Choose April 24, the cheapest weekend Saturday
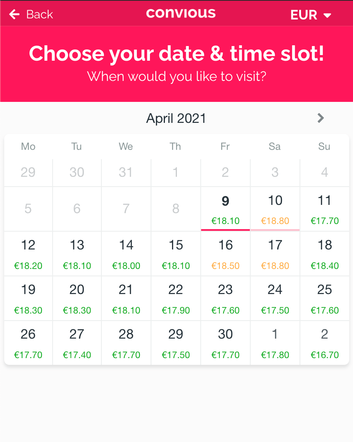The width and height of the screenshot is (353, 442). point(275,298)
